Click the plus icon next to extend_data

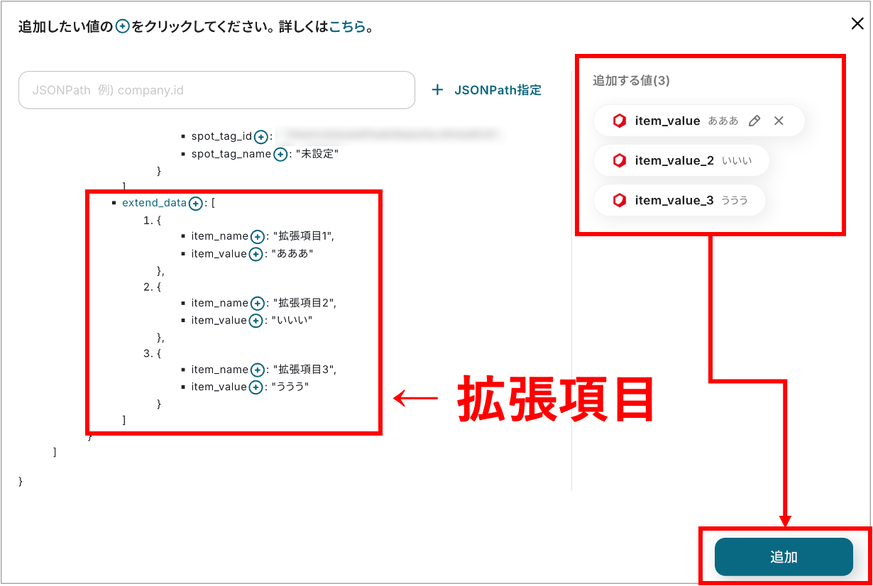[194, 202]
